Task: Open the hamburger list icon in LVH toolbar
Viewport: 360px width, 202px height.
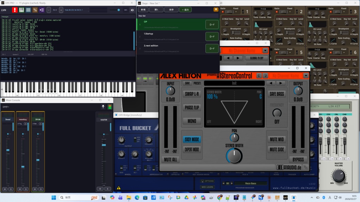Action: pyautogui.click(x=28, y=10)
